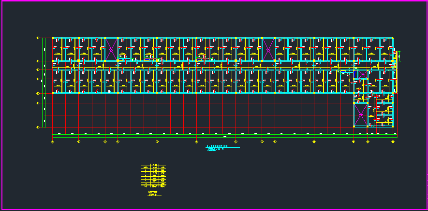This screenshot has width=428, height=211.
Task: Select the topmost axis bubble on the left side
Action: pyautogui.click(x=38, y=38)
